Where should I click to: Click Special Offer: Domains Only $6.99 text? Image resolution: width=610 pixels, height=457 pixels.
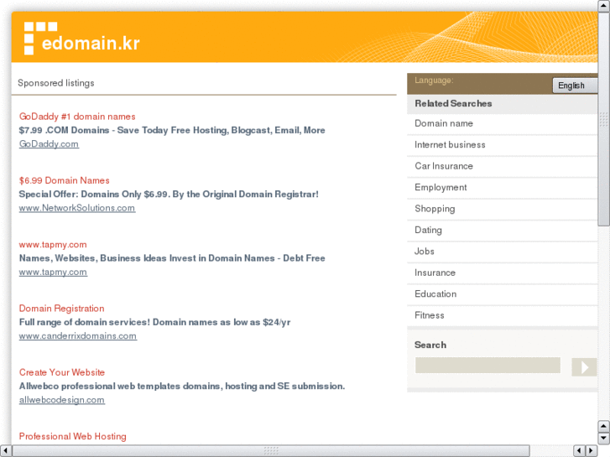point(169,194)
